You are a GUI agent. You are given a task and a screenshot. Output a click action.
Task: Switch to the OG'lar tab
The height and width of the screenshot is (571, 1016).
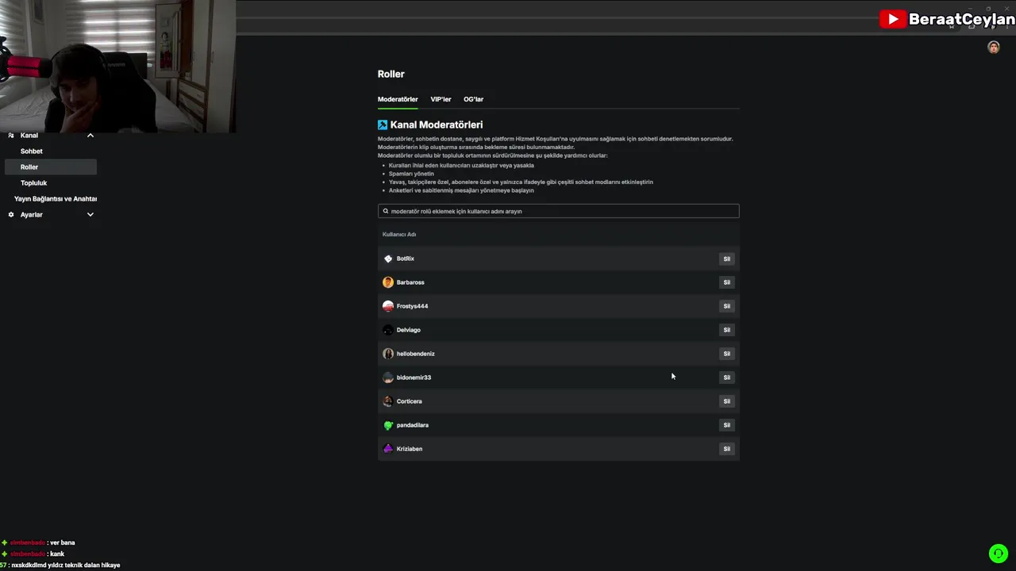[473, 99]
